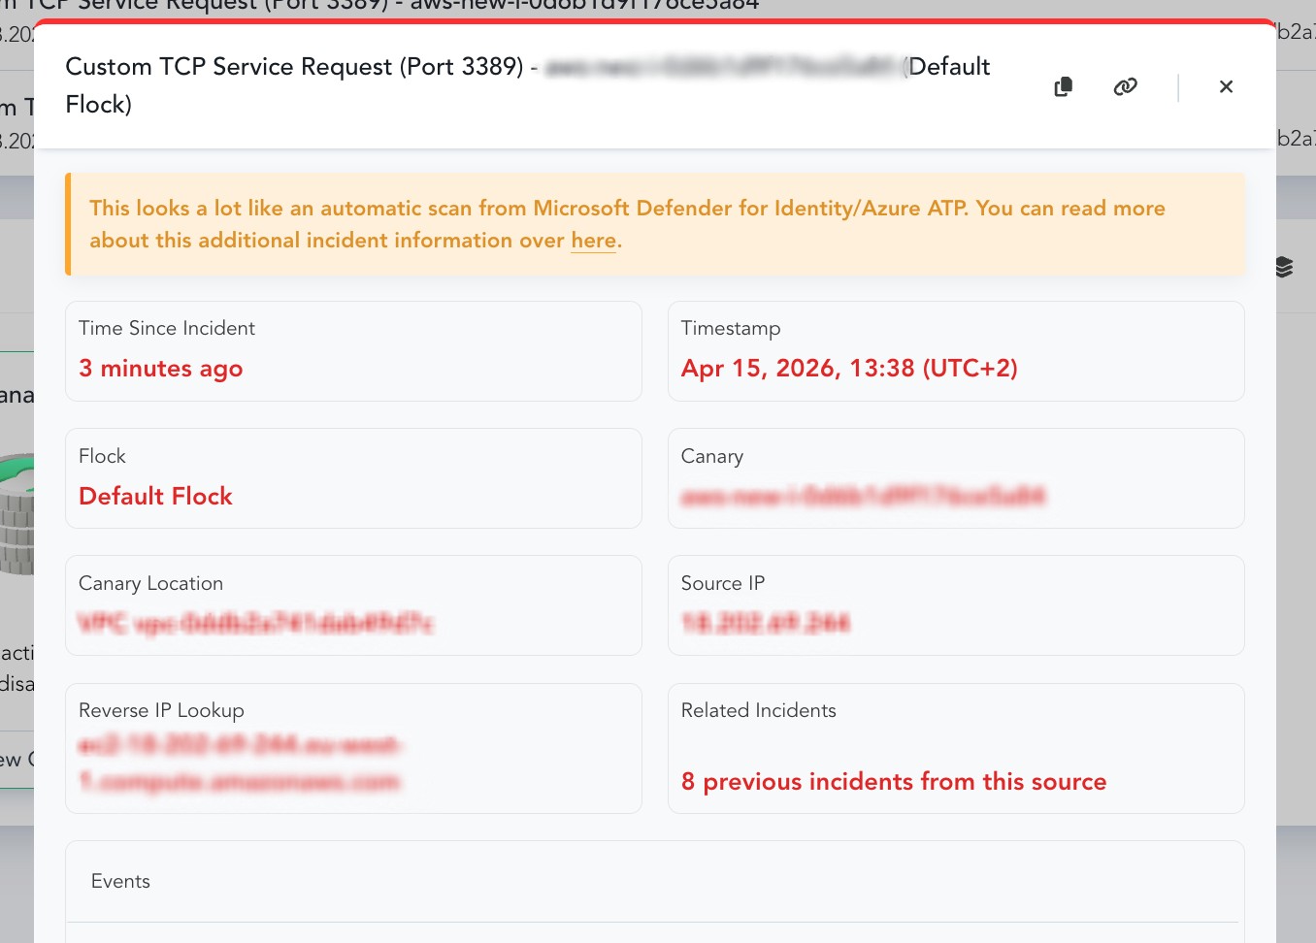Click the Events section header

120,881
